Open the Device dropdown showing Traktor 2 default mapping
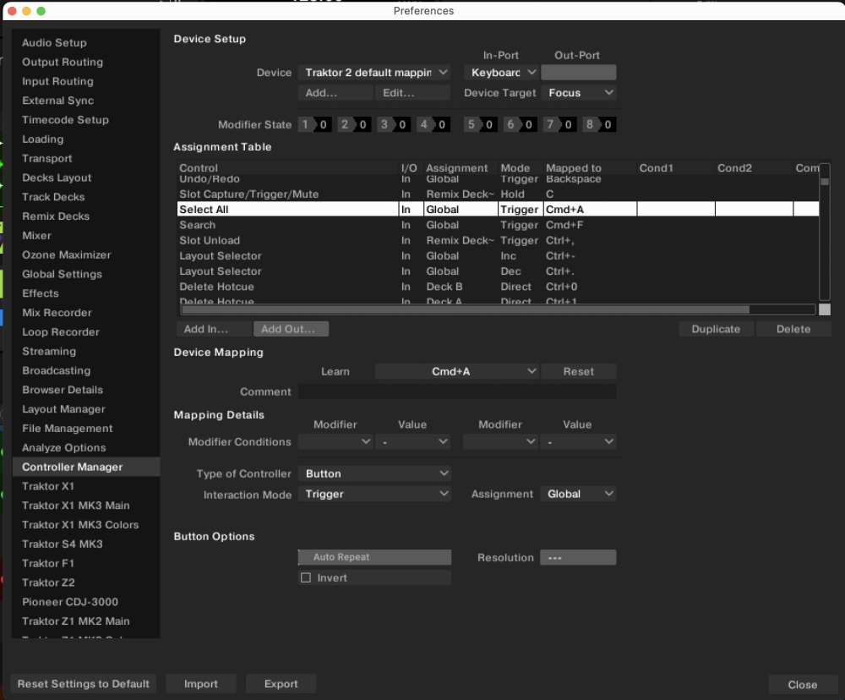The width and height of the screenshot is (845, 700). click(374, 72)
